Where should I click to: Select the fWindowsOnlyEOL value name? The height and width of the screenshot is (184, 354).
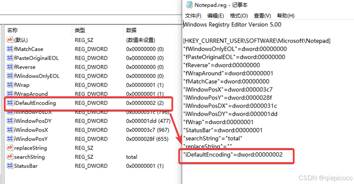pos(36,76)
